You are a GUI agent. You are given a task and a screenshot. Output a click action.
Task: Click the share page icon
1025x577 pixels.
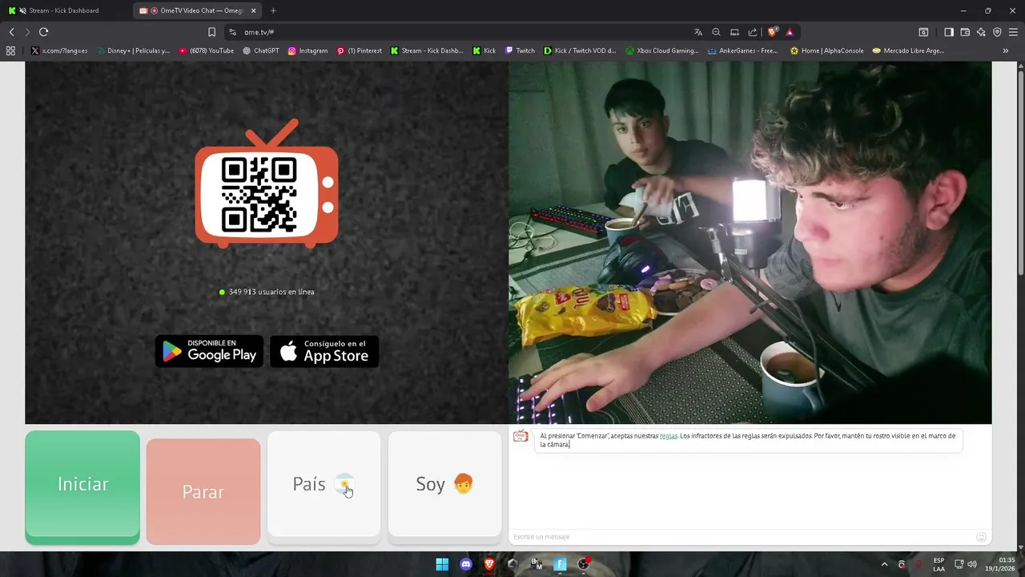click(753, 32)
